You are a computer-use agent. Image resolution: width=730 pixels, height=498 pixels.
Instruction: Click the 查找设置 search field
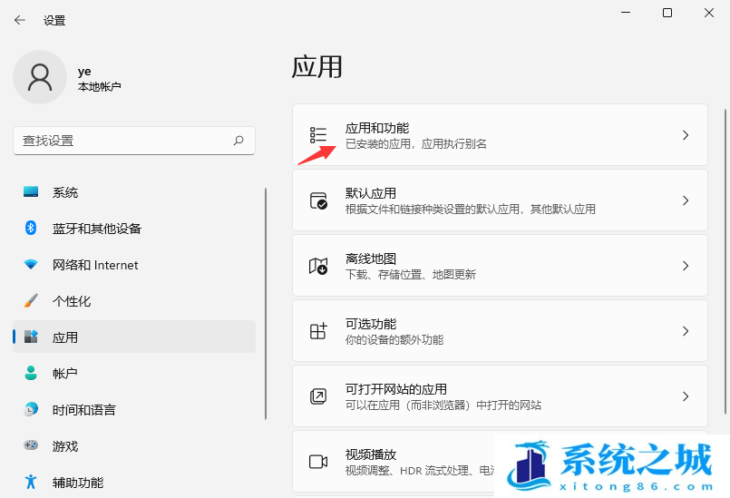coord(134,141)
